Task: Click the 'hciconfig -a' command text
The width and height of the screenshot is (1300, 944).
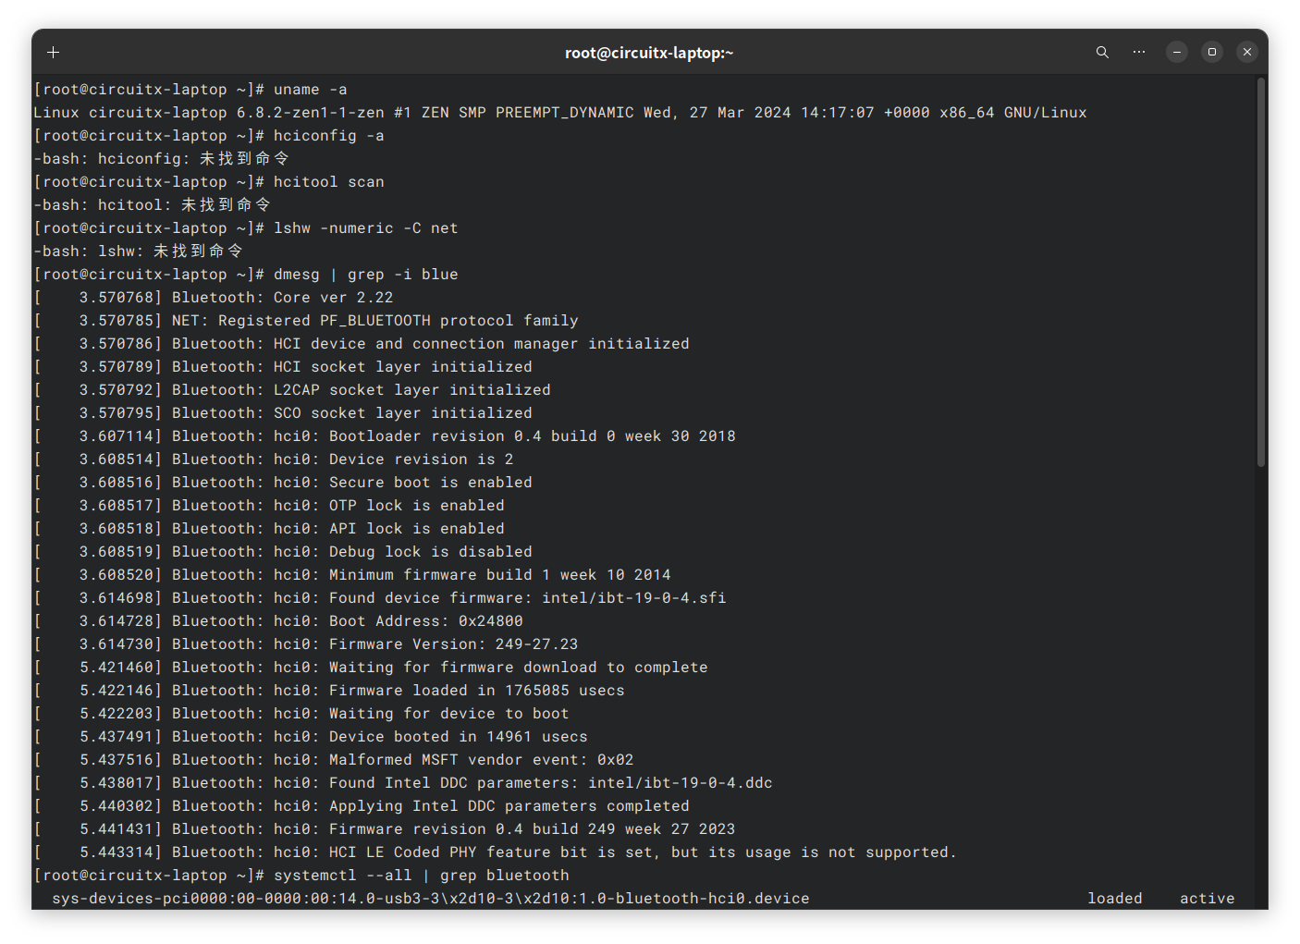Action: 328,136
